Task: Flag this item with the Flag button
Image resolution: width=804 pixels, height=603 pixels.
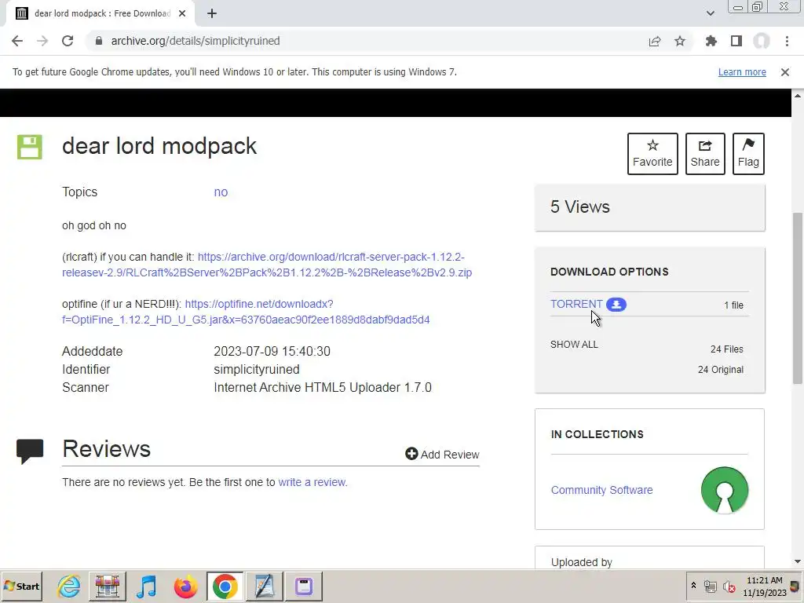Action: tap(748, 154)
